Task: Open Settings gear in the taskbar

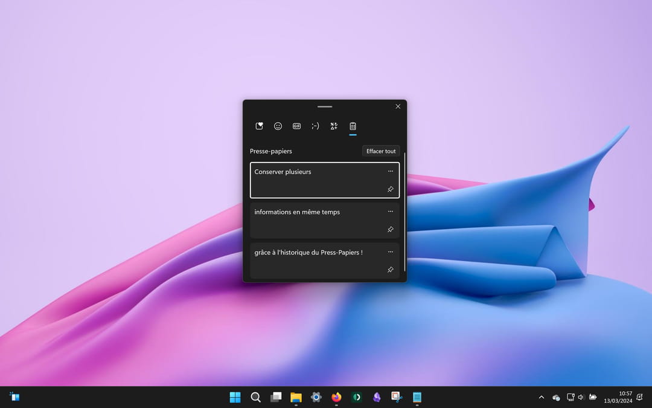Action: point(316,397)
